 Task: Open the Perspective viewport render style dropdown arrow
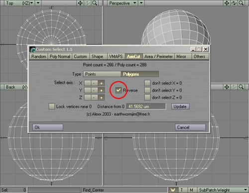coord(141,3)
